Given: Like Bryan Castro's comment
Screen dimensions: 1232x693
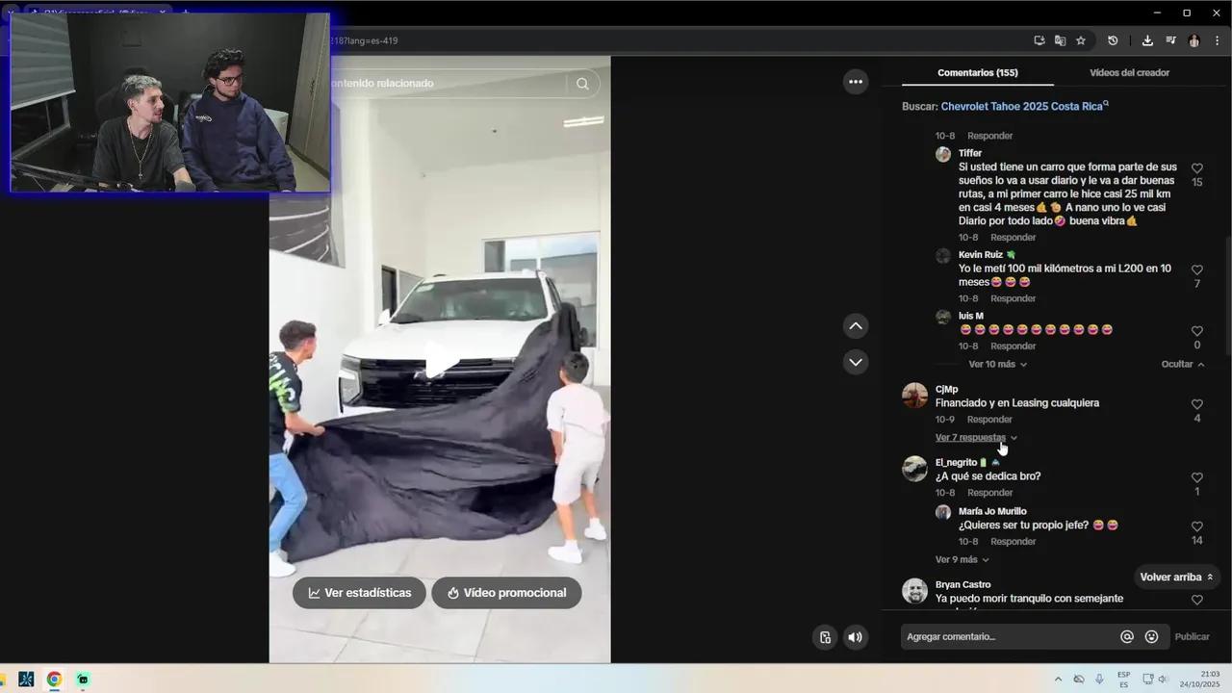Looking at the screenshot, I should point(1197,600).
